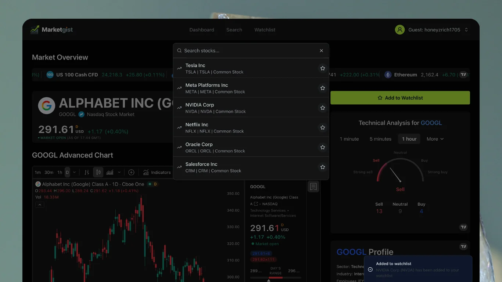This screenshot has width=502, height=282.
Task: Open the guest account dropdown
Action: (x=431, y=30)
